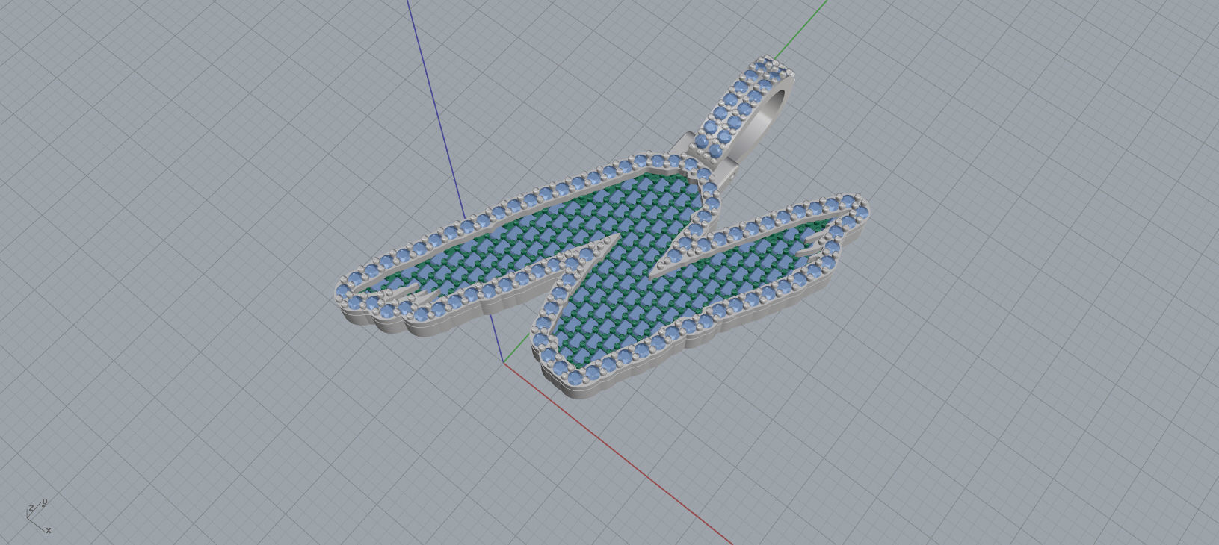Select the gem-studded bail loop on the pendant
The width and height of the screenshot is (1219, 545).
click(742, 109)
